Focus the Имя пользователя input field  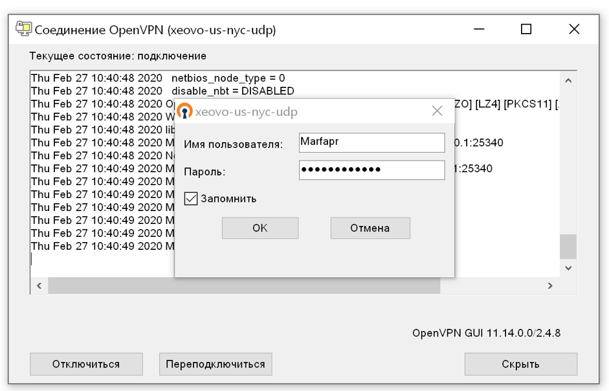(372, 142)
